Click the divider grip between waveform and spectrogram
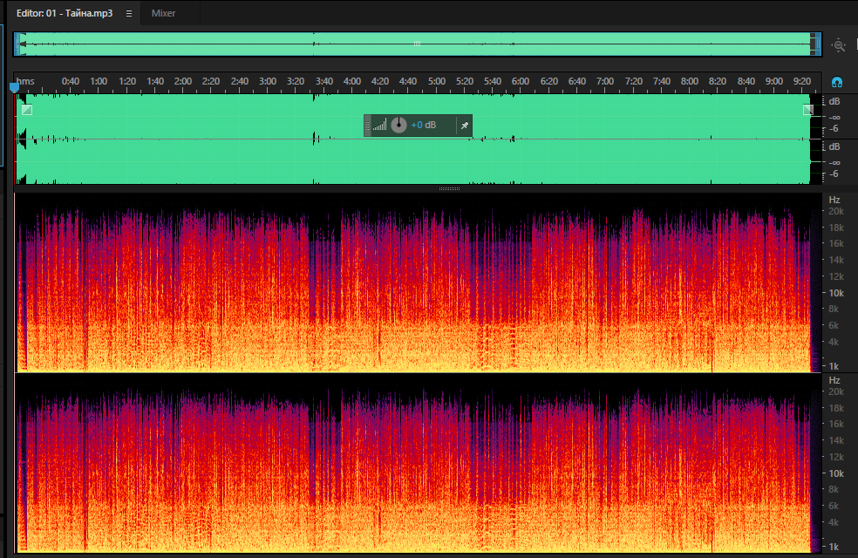 tap(449, 188)
